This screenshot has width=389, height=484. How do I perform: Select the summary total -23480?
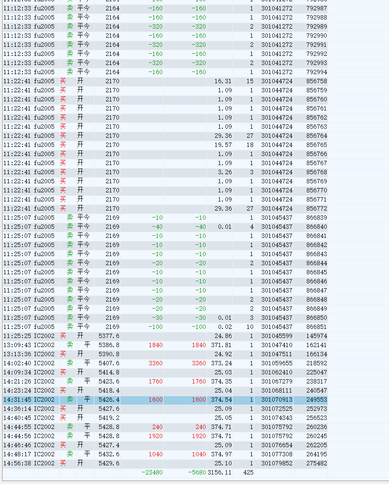click(152, 472)
